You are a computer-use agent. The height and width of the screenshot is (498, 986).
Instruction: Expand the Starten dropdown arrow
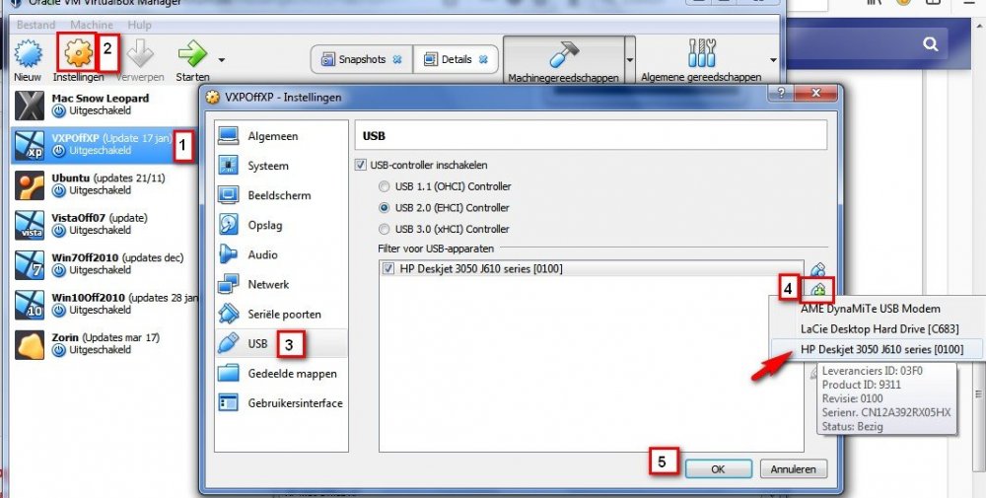[221, 60]
